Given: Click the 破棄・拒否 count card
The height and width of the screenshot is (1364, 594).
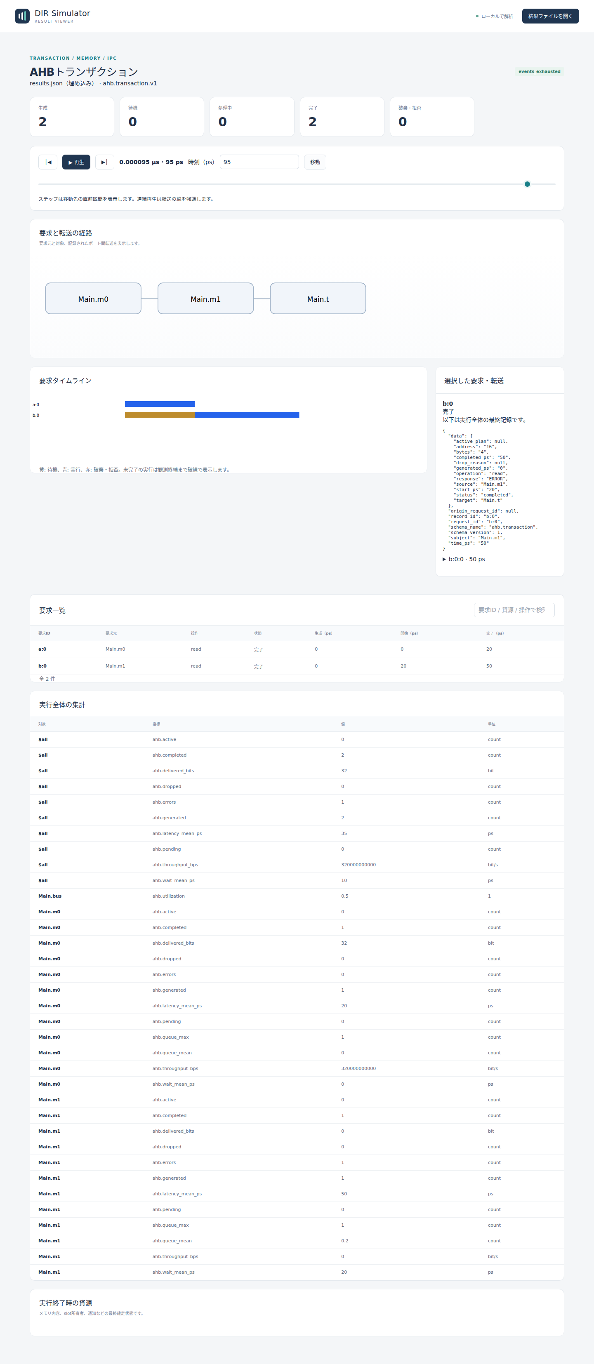Looking at the screenshot, I should pos(432,117).
